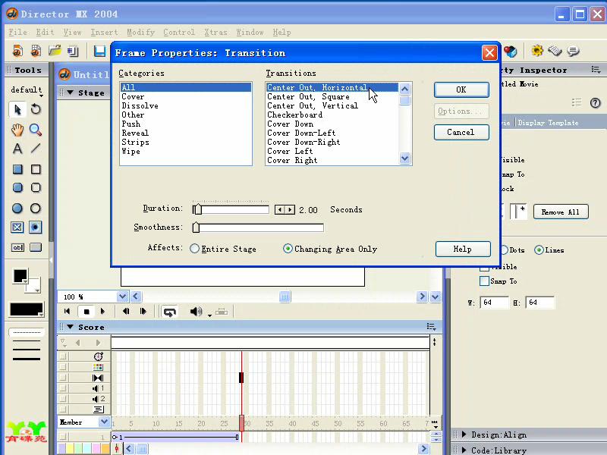Select the Lines radio button
Image resolution: width=607 pixels, height=455 pixels.
tap(539, 250)
